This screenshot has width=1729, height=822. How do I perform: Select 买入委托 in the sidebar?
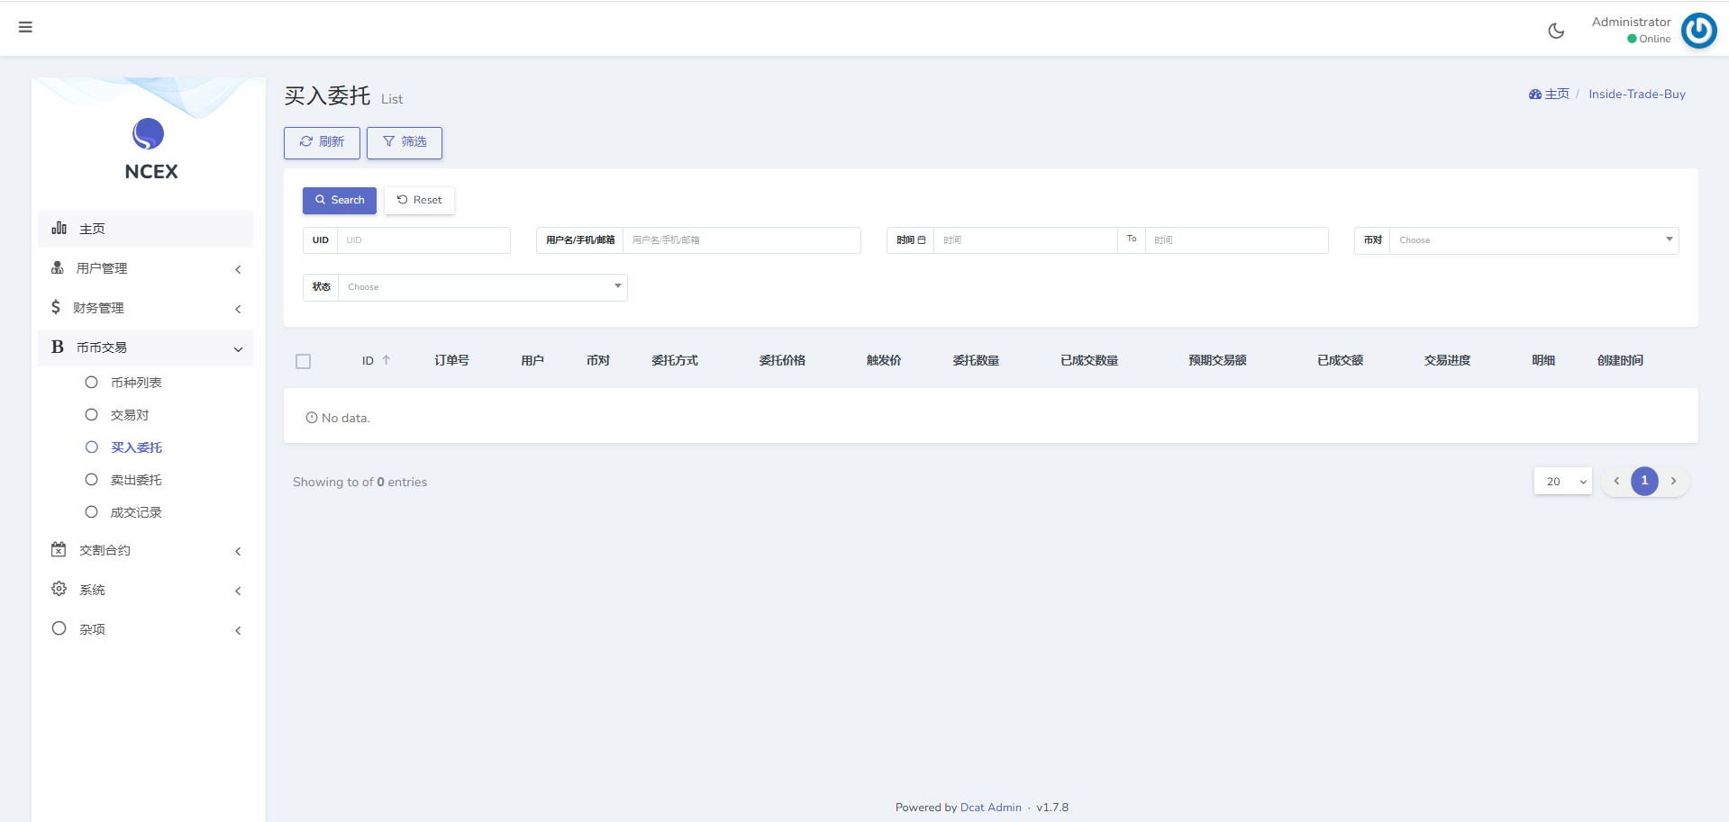pos(136,447)
